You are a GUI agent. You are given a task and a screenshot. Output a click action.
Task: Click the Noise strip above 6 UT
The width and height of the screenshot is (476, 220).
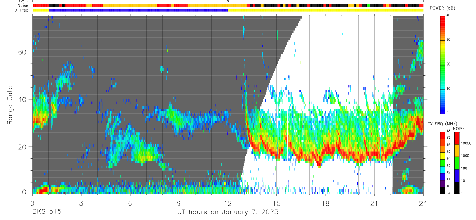[x=130, y=5]
